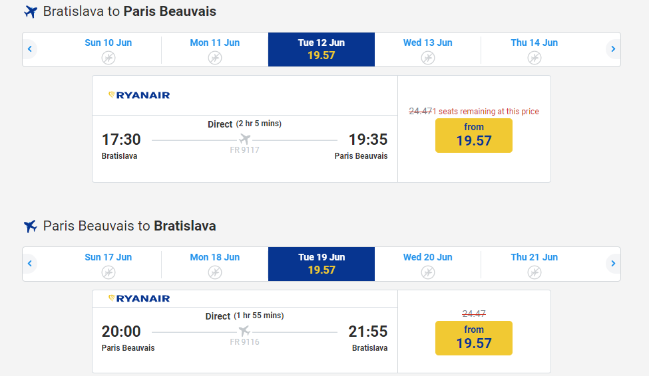Click the Ryanair logo on outbound flight card
Image resolution: width=649 pixels, height=376 pixels.
click(139, 95)
